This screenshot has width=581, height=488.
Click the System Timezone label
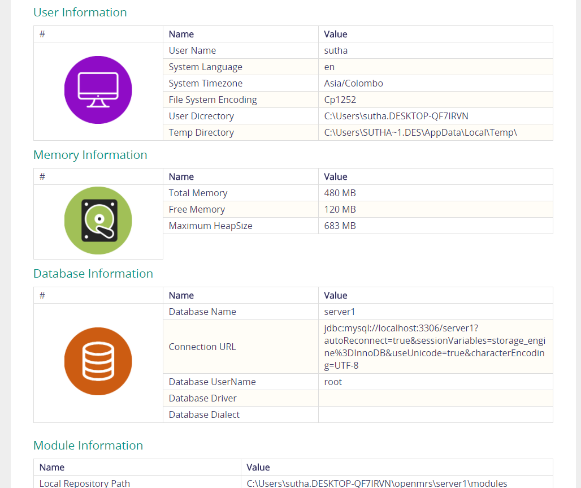205,84
